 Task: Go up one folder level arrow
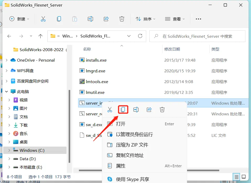41,36
